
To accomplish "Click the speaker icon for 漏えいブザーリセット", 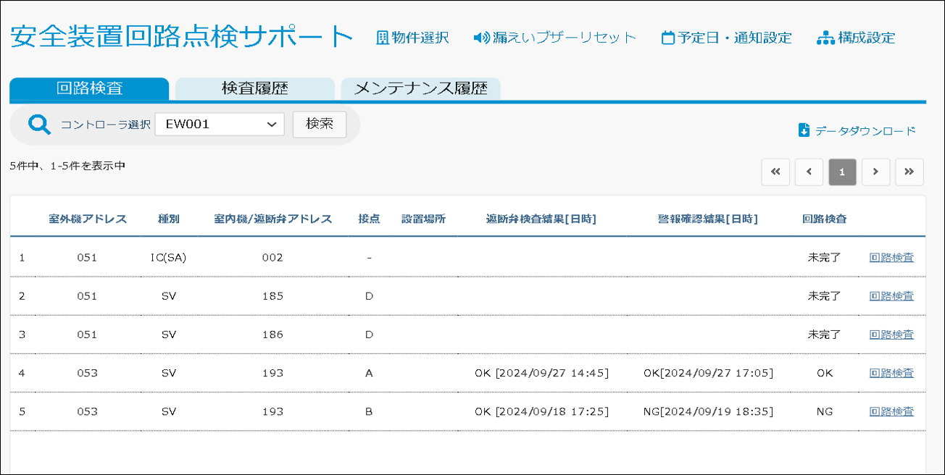I will pos(481,38).
